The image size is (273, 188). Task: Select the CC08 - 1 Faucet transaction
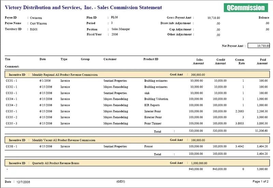coord(137,146)
